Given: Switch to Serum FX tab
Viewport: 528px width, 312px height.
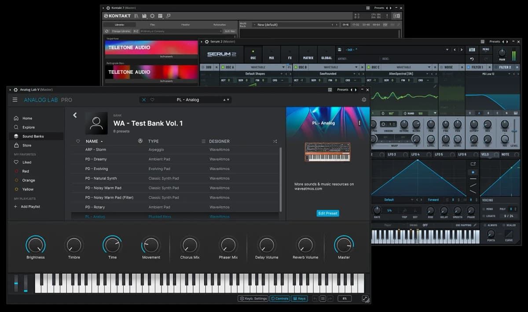Looking at the screenshot, I should 290,54.
